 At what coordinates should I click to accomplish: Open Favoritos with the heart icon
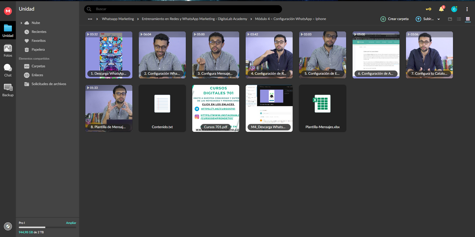pos(27,41)
